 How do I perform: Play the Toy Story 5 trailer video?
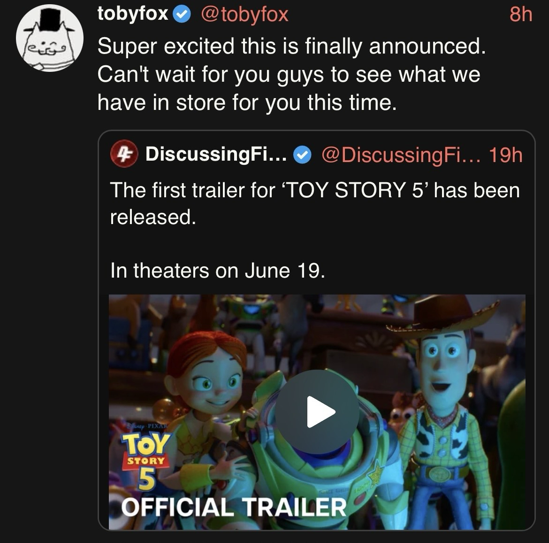point(317,412)
